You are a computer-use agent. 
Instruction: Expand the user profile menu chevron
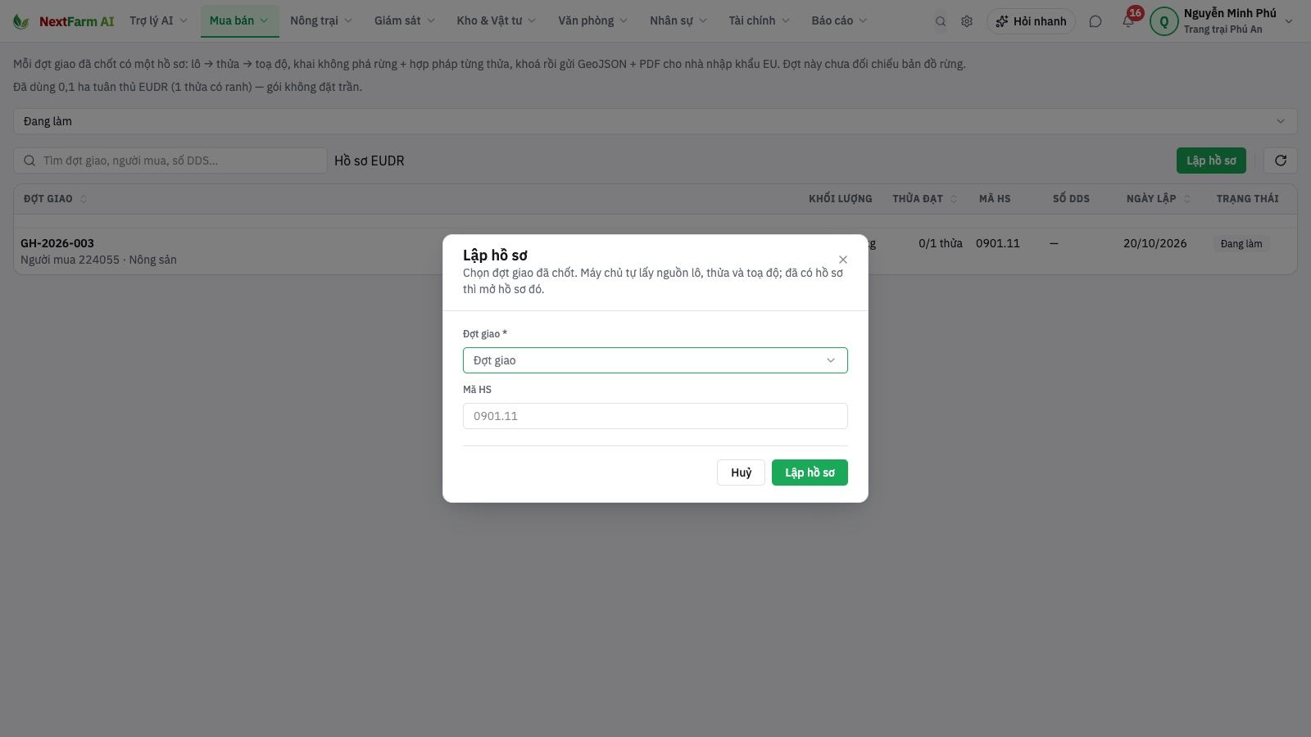[1289, 21]
